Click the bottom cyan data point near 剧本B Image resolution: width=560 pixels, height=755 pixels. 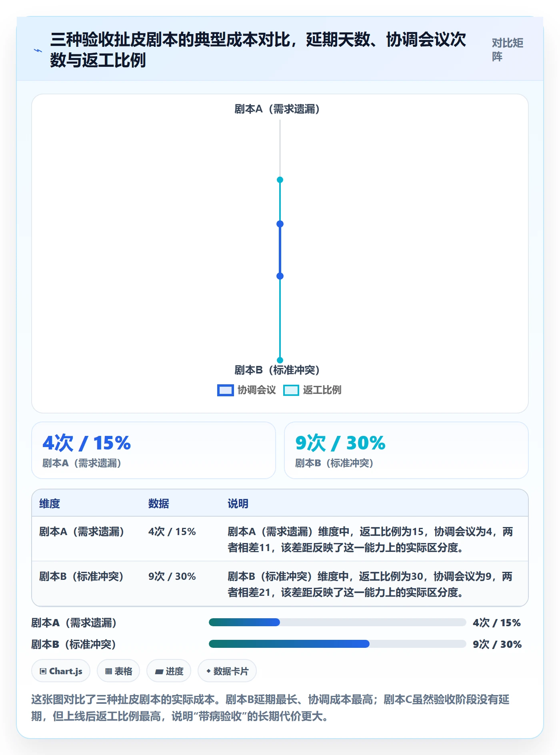click(x=280, y=360)
